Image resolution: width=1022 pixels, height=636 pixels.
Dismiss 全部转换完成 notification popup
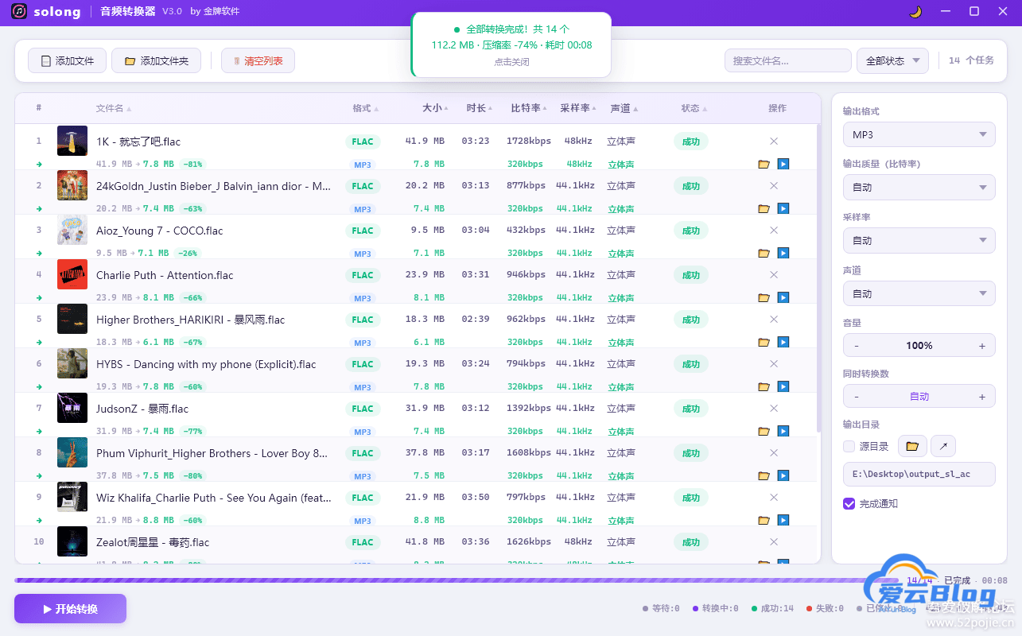point(511,45)
